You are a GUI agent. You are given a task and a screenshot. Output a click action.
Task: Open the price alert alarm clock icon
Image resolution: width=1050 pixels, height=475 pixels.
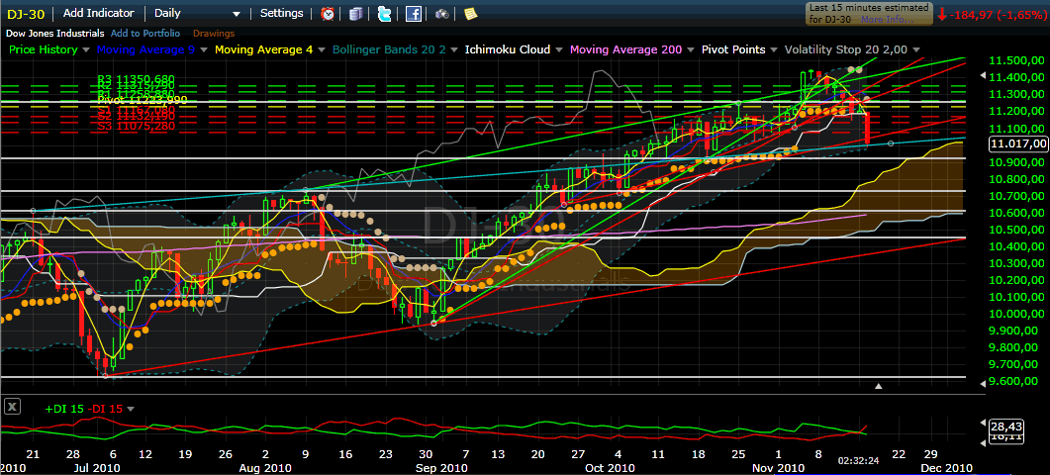pyautogui.click(x=329, y=14)
